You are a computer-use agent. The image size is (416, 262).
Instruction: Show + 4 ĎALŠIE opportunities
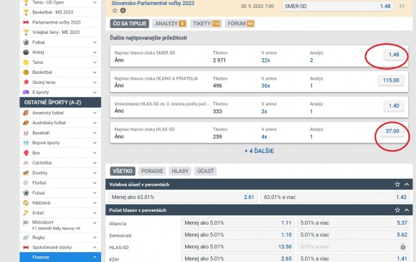259,151
